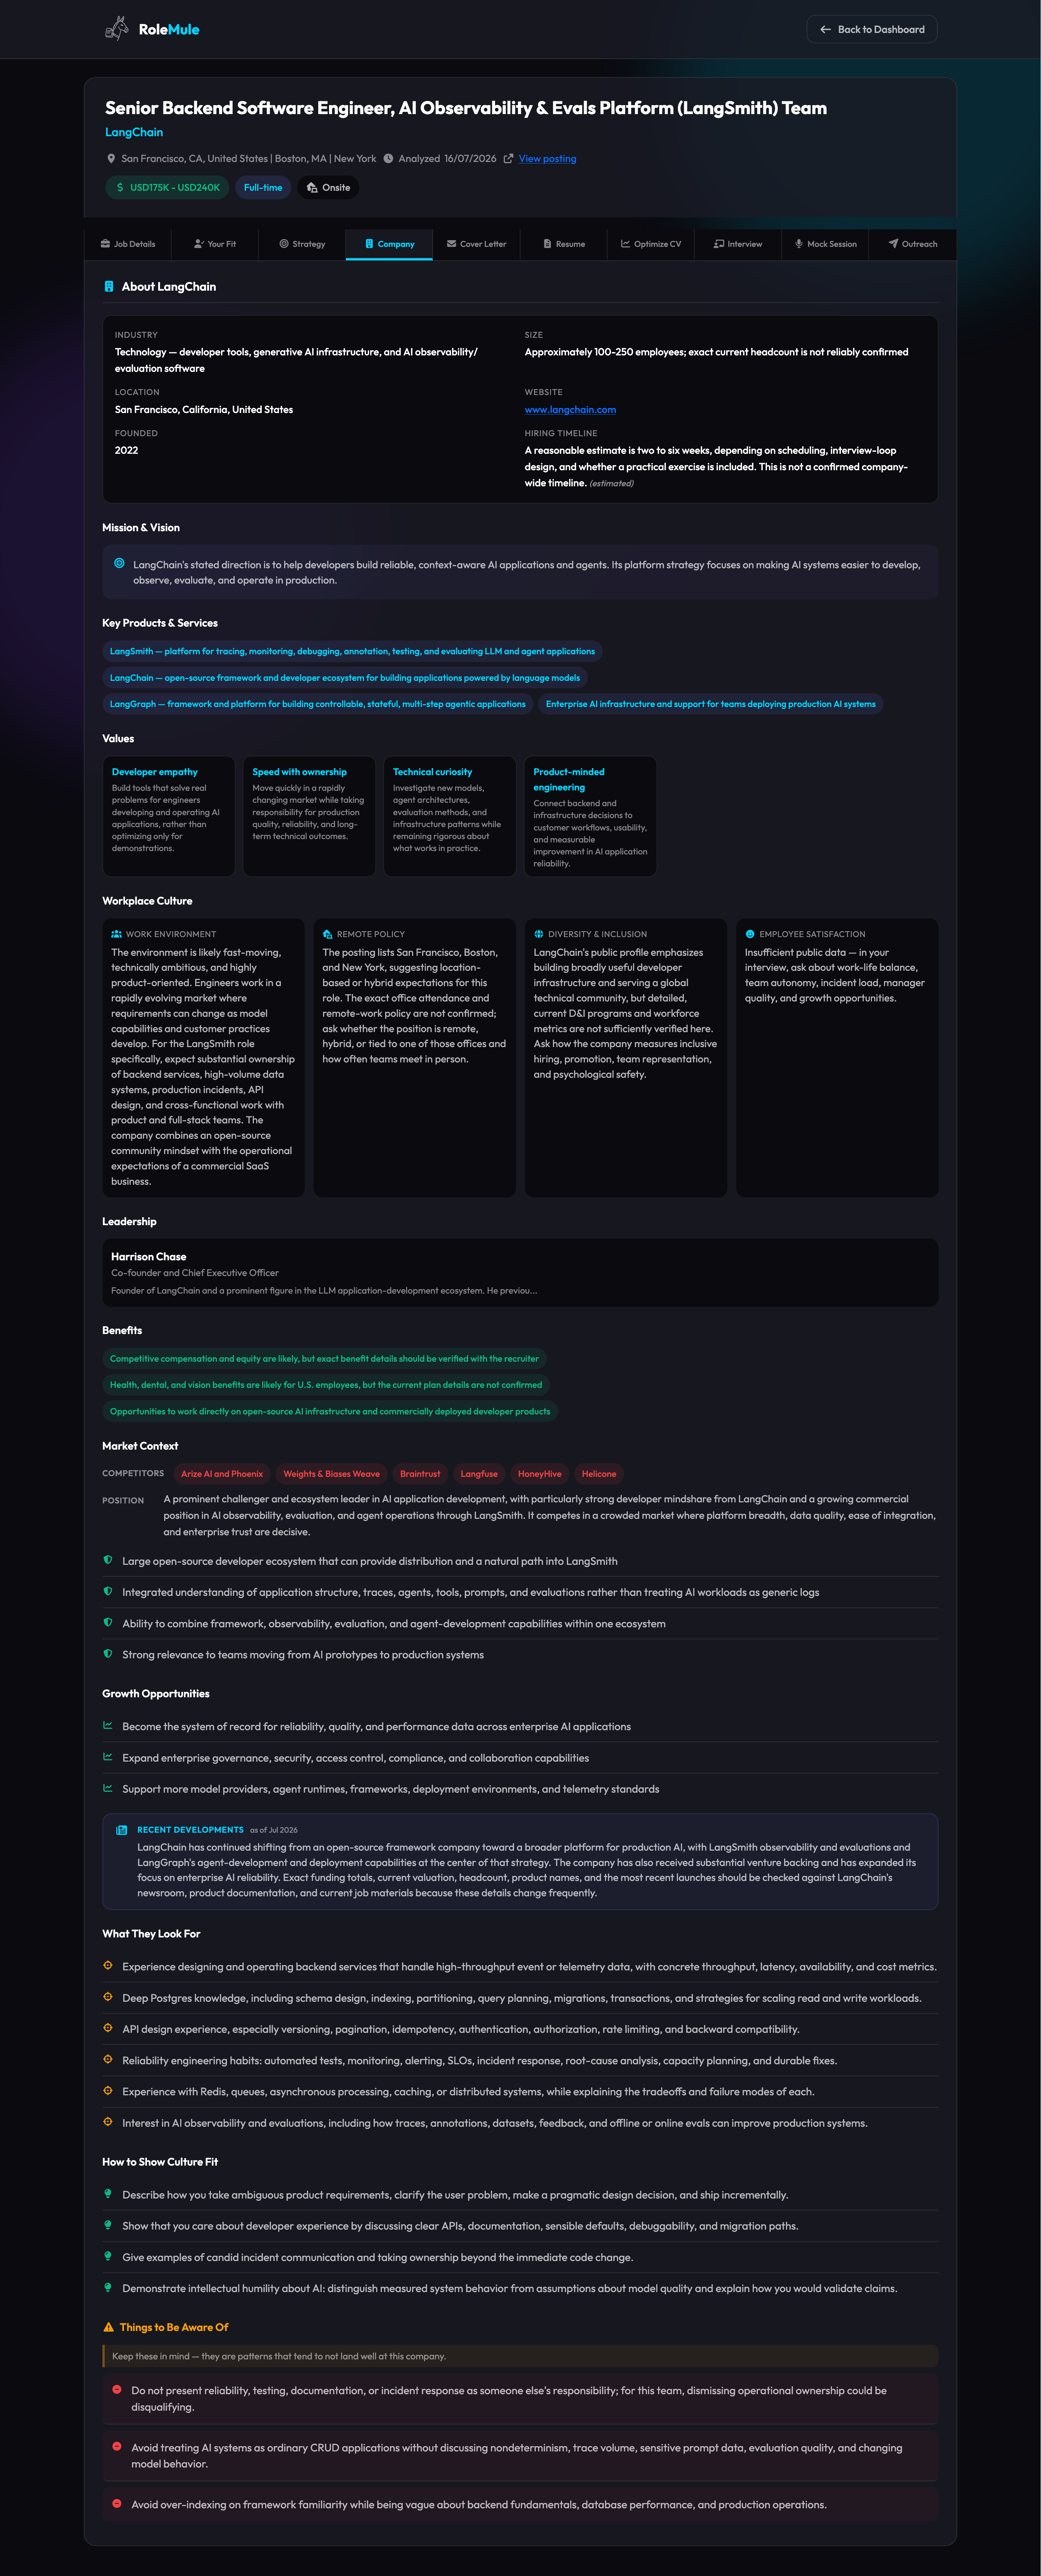Click the microphone icon on Mock Session tab

pyautogui.click(x=799, y=244)
